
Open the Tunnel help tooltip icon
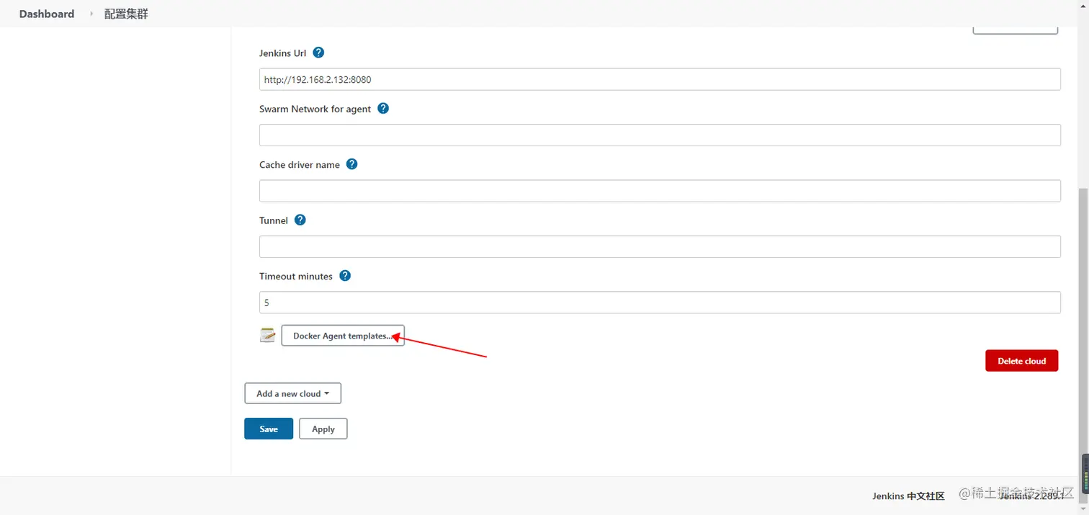coord(300,220)
